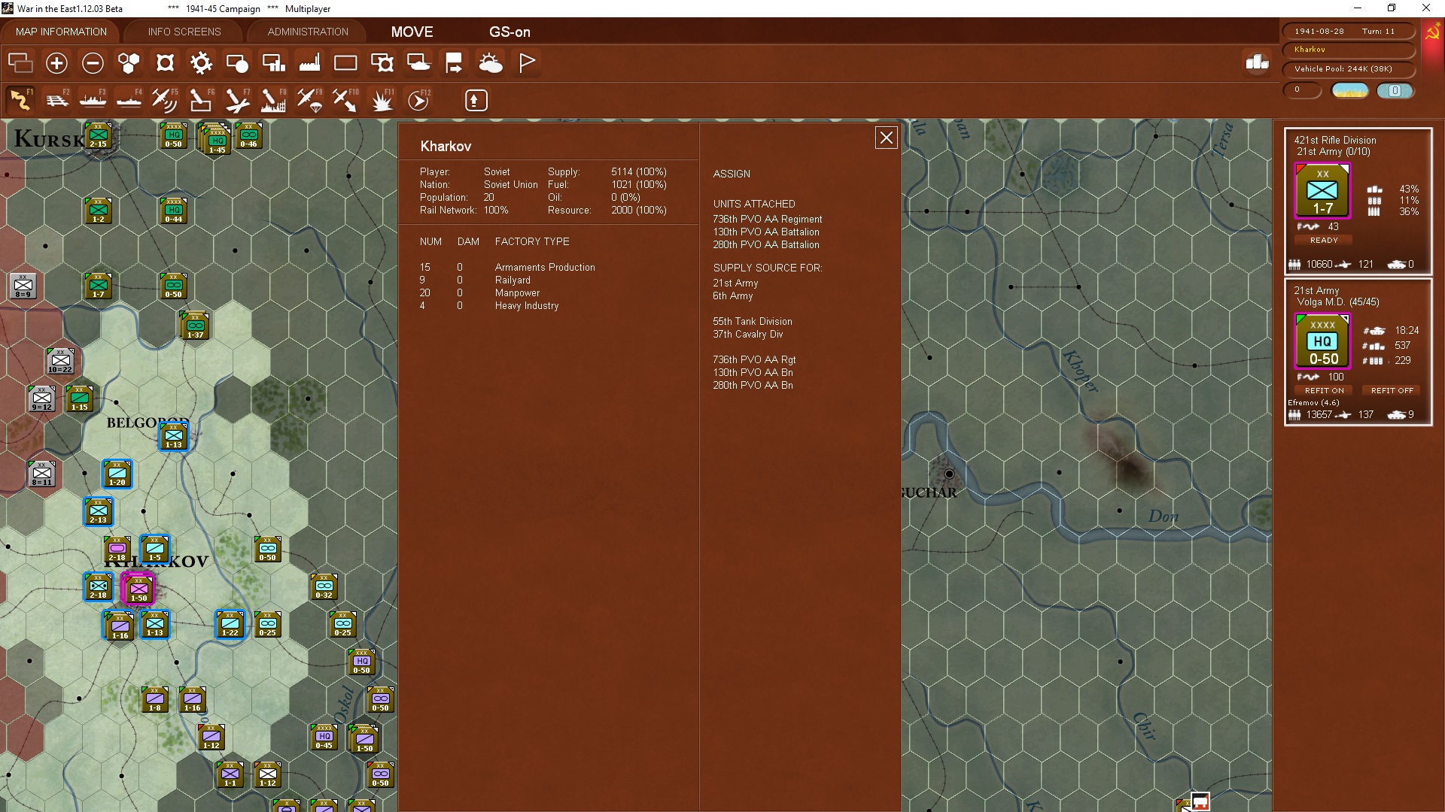Select the 1-37 unit counter on the map
1445x812 pixels.
tap(195, 325)
